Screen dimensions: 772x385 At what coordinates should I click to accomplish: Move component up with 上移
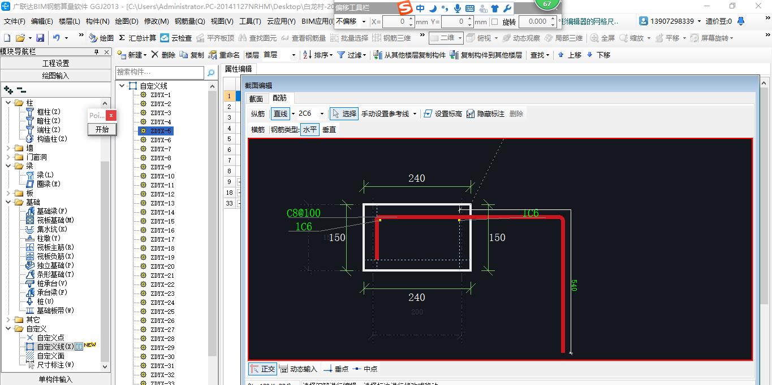[x=569, y=55]
